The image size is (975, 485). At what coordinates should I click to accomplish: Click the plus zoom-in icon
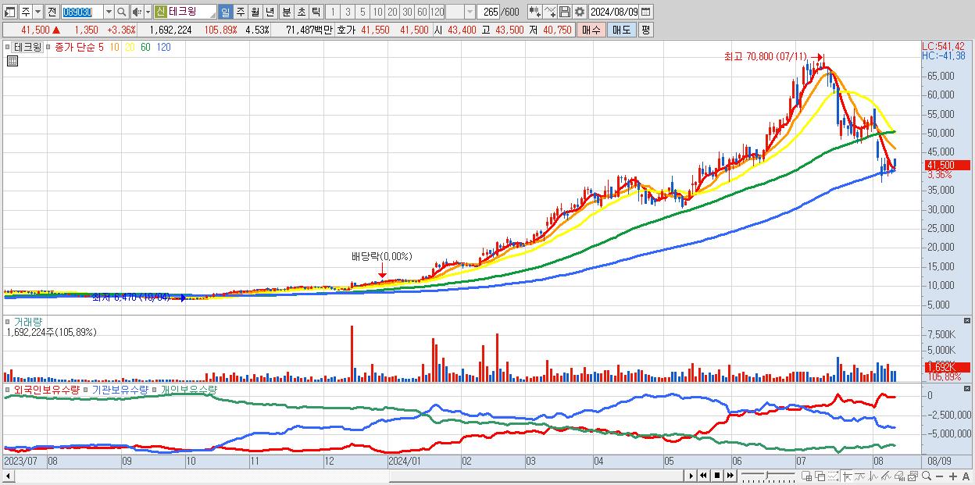click(x=953, y=476)
